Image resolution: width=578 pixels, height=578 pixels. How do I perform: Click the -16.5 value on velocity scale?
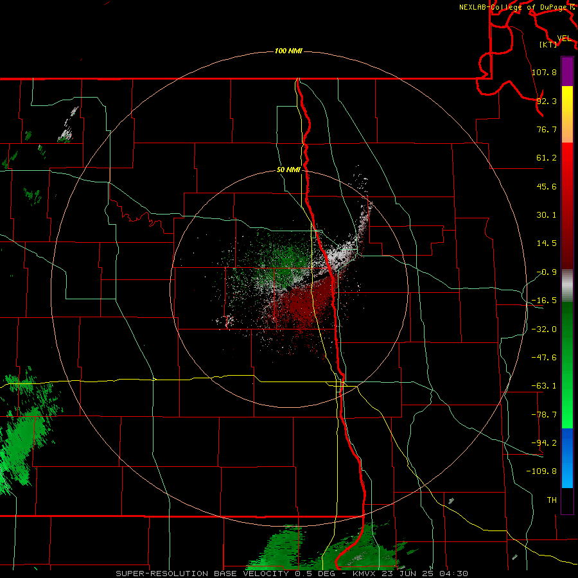pos(544,301)
